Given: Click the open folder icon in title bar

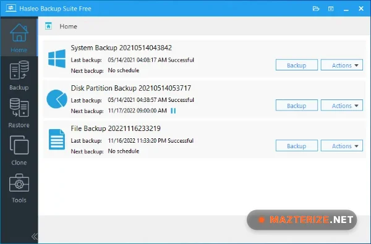Looking at the screenshot, I should pos(316,9).
